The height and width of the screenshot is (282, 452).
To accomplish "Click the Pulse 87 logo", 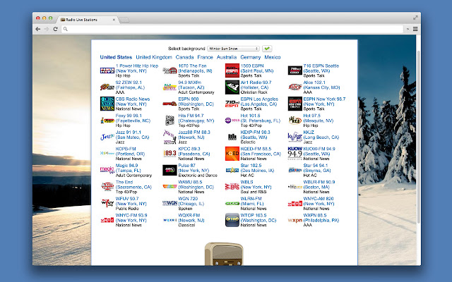I will pos(169,170).
